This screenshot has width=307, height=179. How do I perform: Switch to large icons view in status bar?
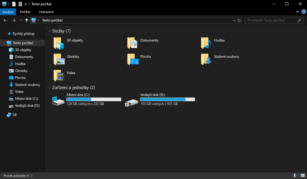coord(303,176)
